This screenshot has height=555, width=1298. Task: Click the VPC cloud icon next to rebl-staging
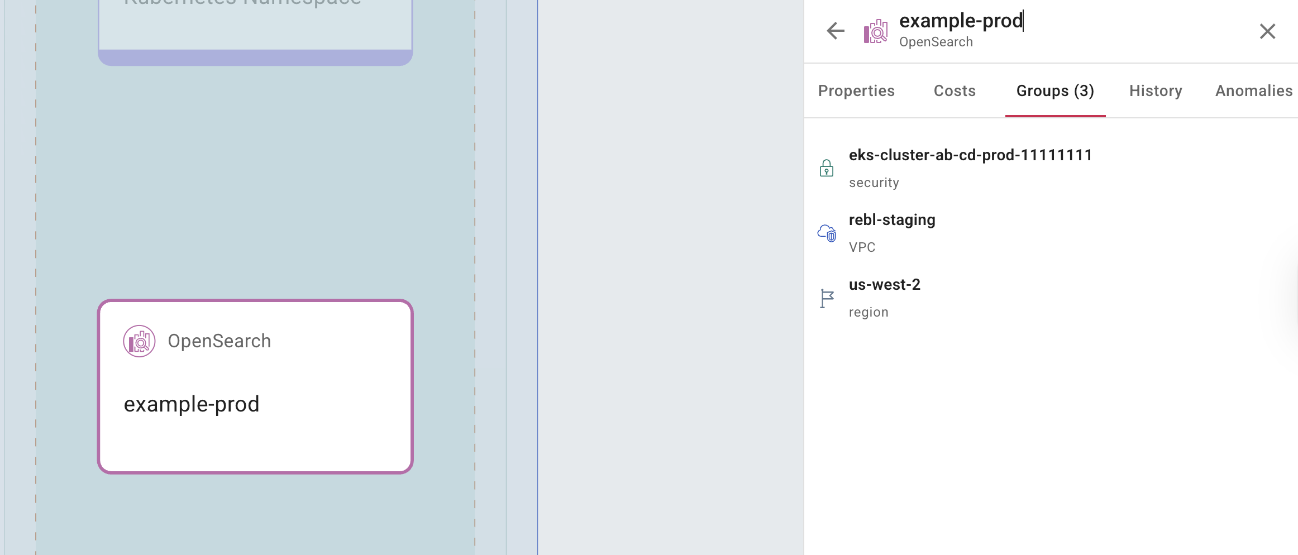(x=826, y=233)
